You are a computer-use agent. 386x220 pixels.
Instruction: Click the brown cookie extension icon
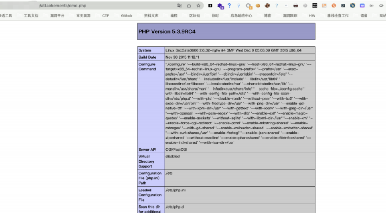267,6
